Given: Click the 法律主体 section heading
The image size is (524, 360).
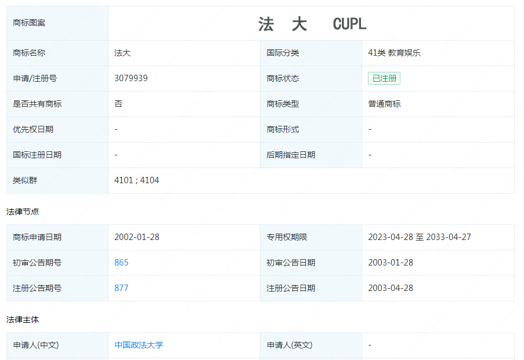Looking at the screenshot, I should click(23, 319).
